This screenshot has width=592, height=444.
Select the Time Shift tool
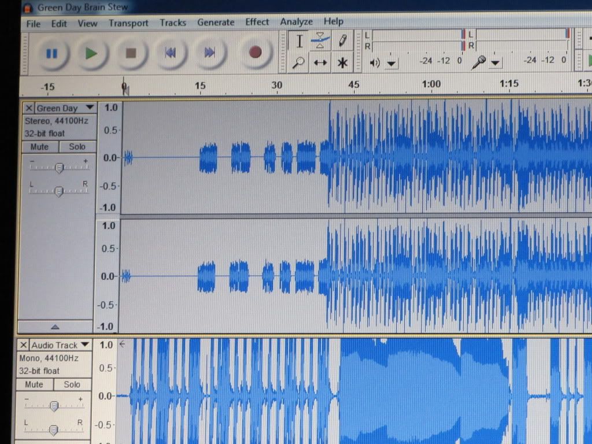coord(320,62)
